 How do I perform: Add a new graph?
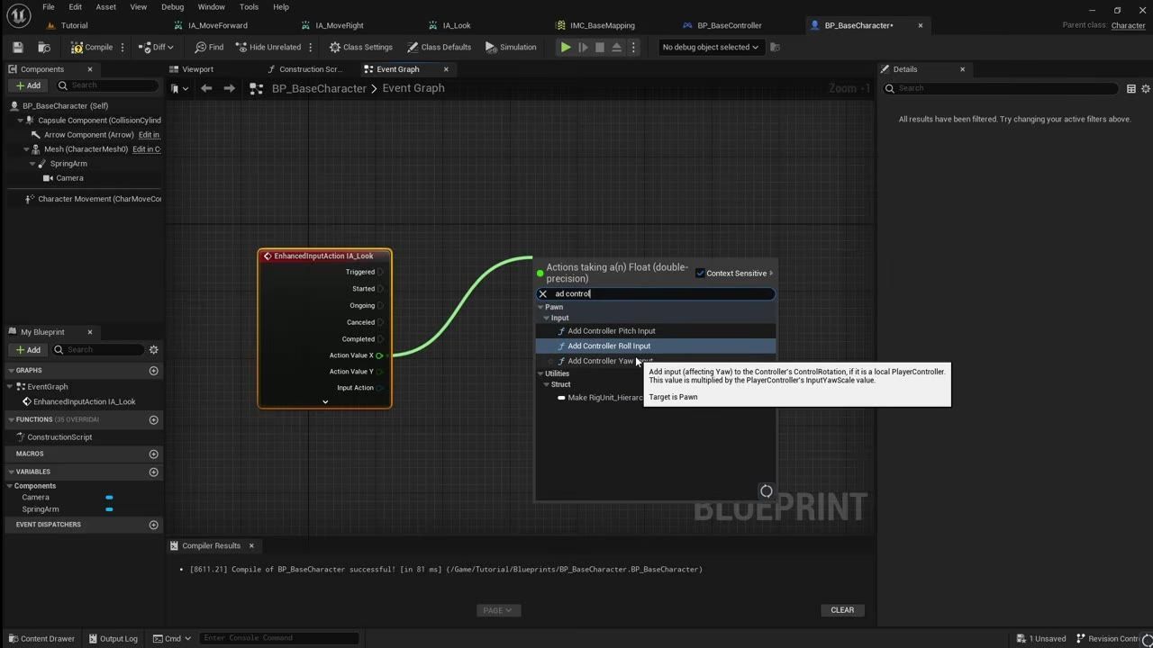[x=153, y=371]
